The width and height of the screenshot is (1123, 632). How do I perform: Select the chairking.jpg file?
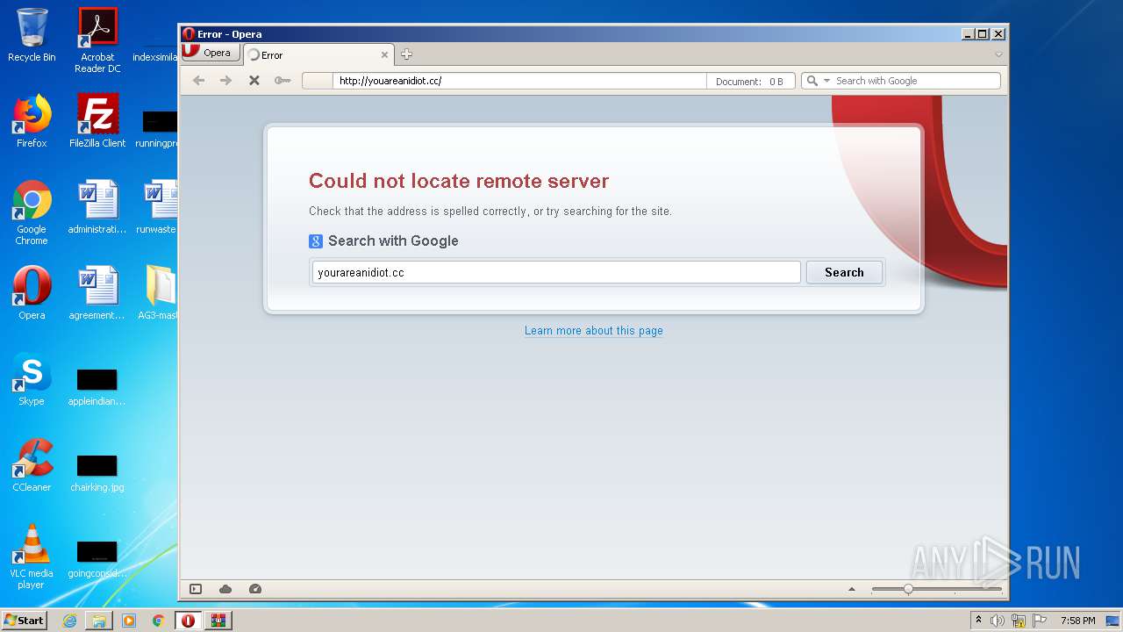[97, 472]
